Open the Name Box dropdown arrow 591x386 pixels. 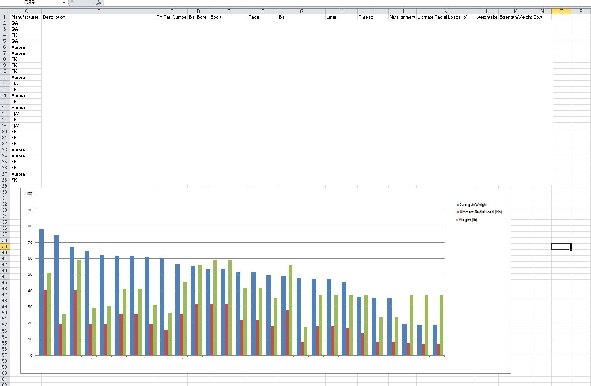[x=63, y=3]
